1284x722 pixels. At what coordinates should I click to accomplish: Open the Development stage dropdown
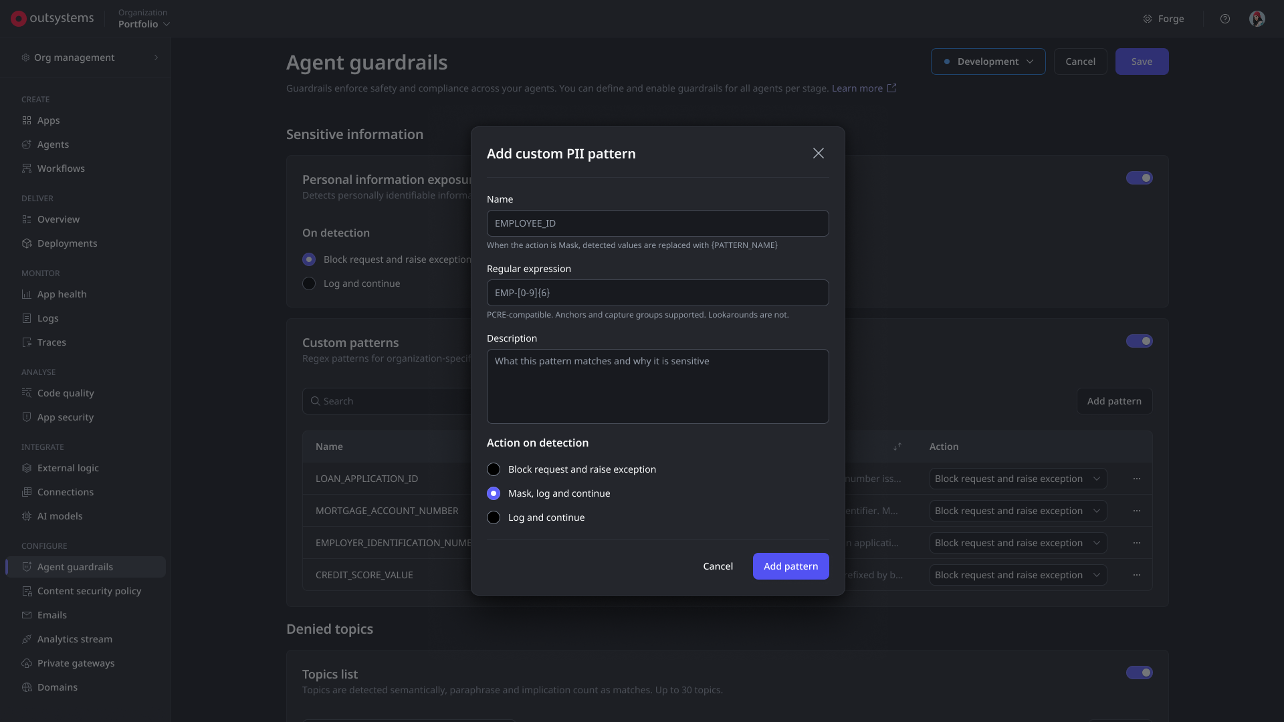point(988,62)
